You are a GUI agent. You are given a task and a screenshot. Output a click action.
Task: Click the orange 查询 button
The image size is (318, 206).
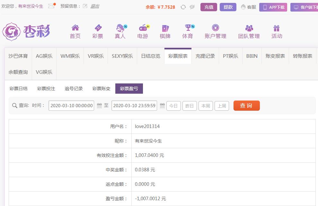click(x=246, y=106)
